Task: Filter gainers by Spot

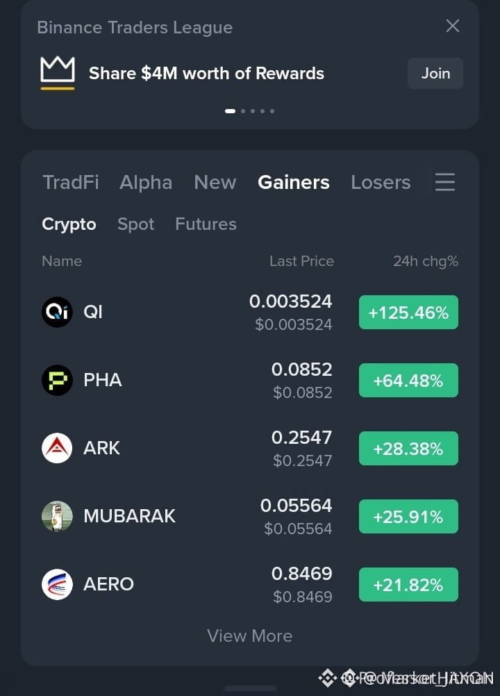Action: point(135,224)
